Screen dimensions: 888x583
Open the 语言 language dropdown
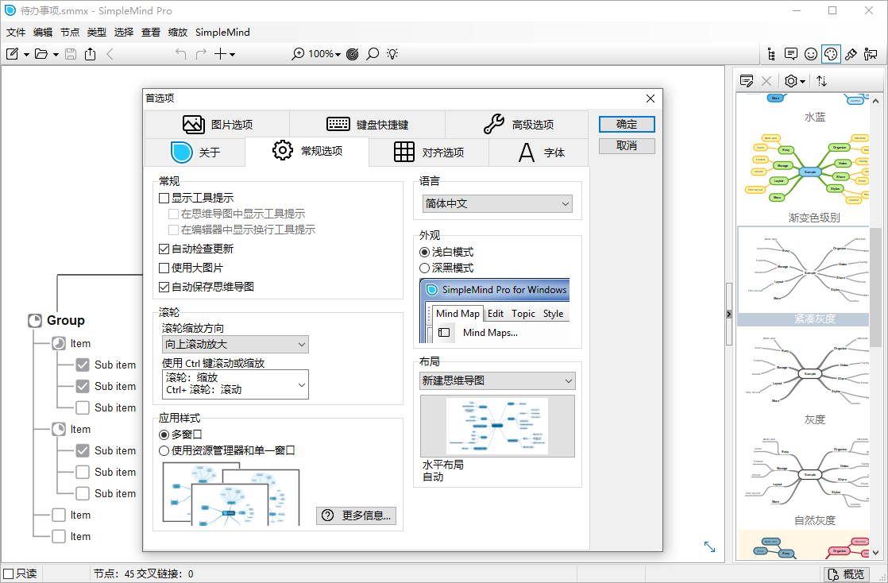tap(496, 203)
